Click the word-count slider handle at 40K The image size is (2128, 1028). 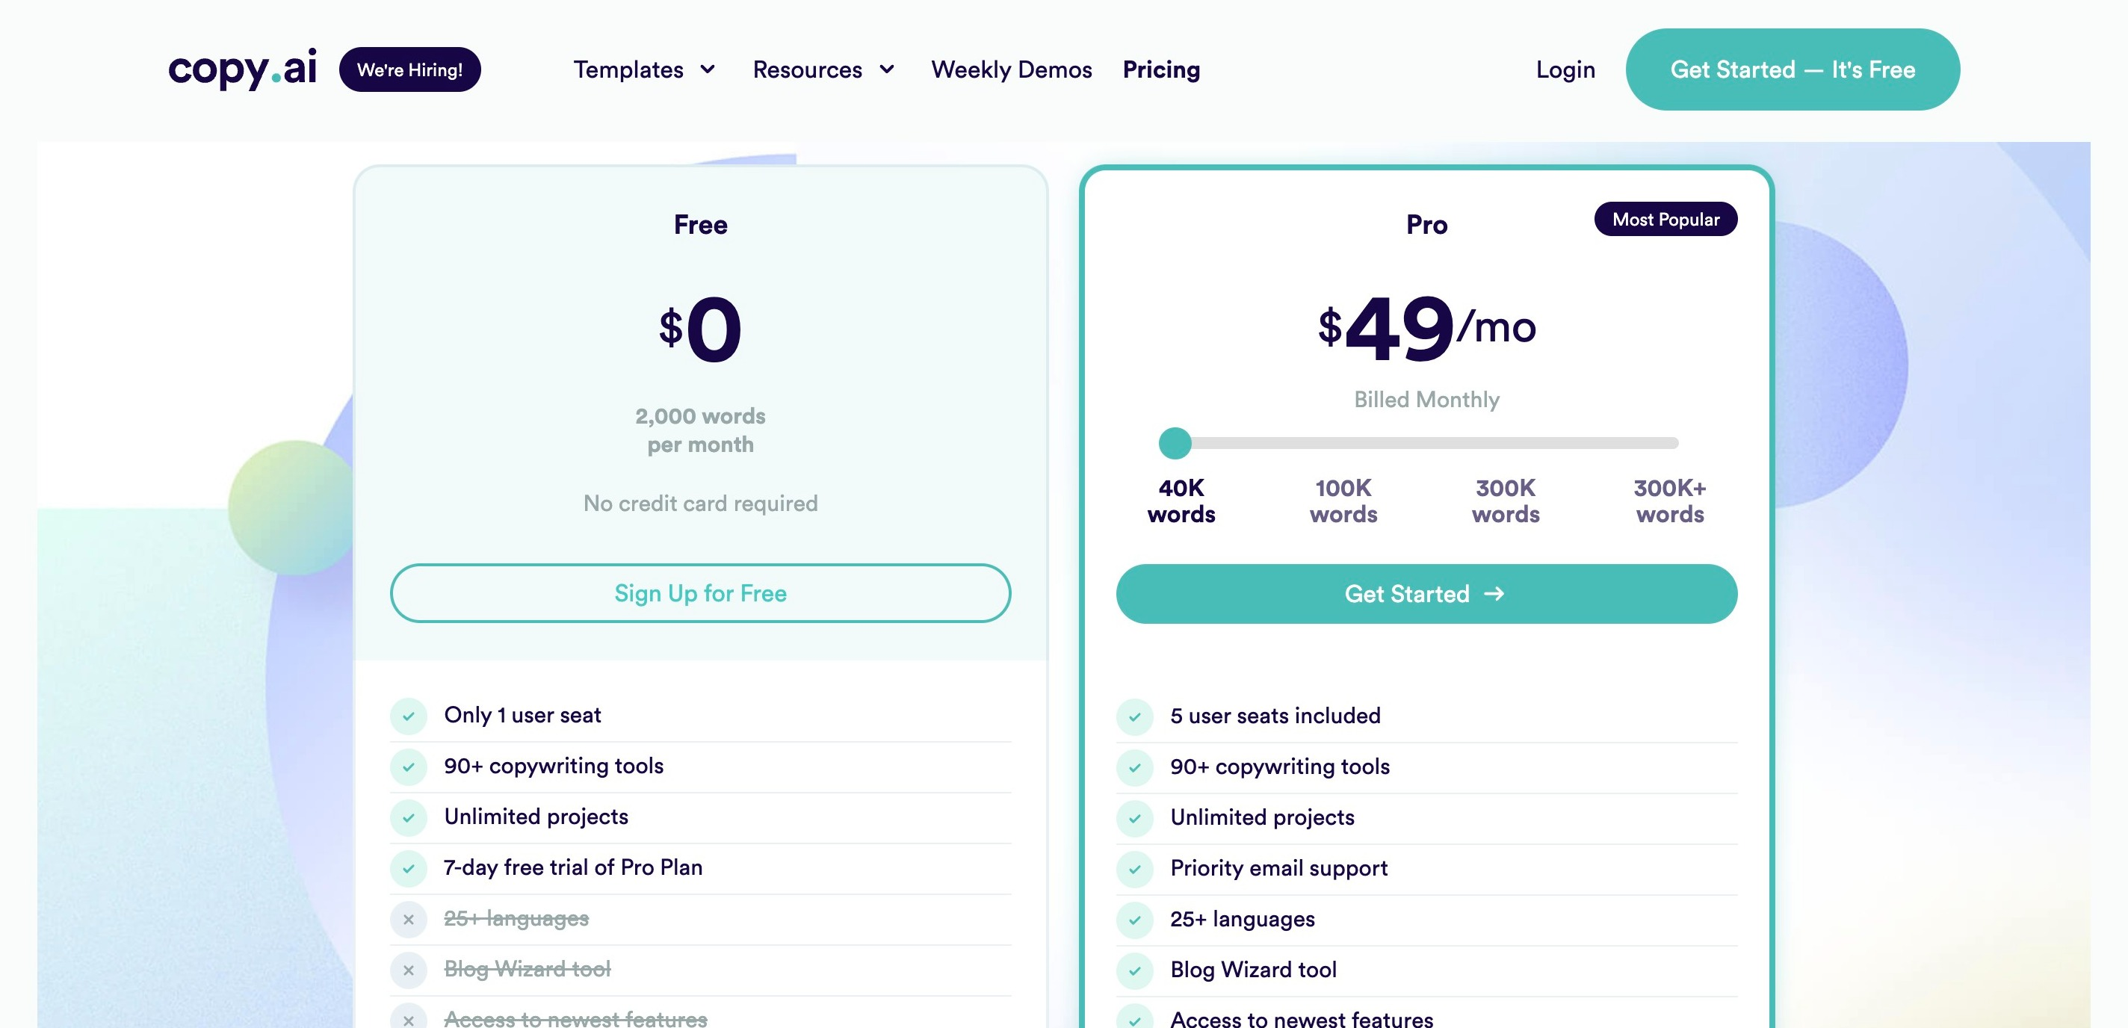tap(1175, 444)
